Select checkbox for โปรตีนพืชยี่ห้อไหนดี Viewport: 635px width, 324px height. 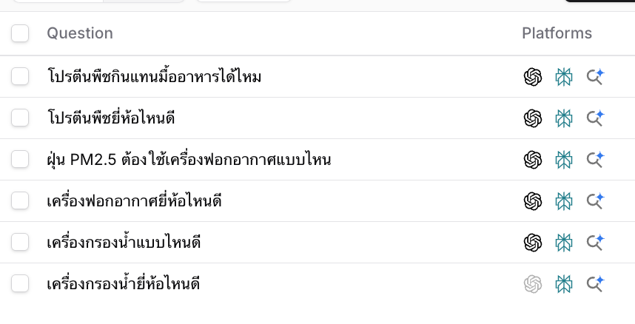tap(20, 118)
